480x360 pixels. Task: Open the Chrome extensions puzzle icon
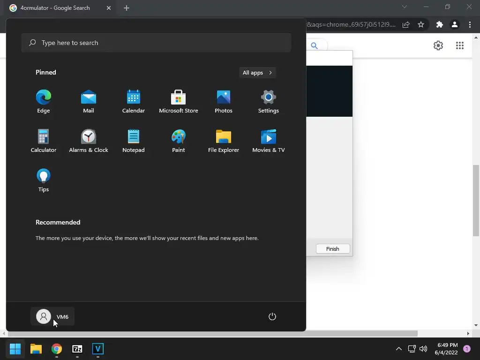tap(440, 24)
